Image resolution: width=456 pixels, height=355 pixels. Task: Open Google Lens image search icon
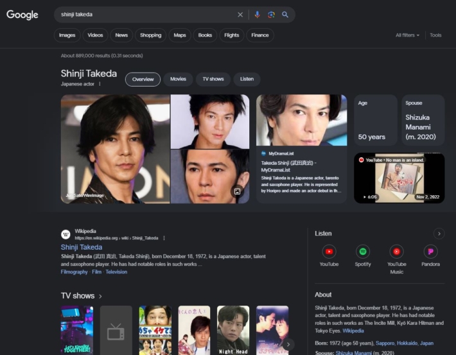(x=271, y=15)
